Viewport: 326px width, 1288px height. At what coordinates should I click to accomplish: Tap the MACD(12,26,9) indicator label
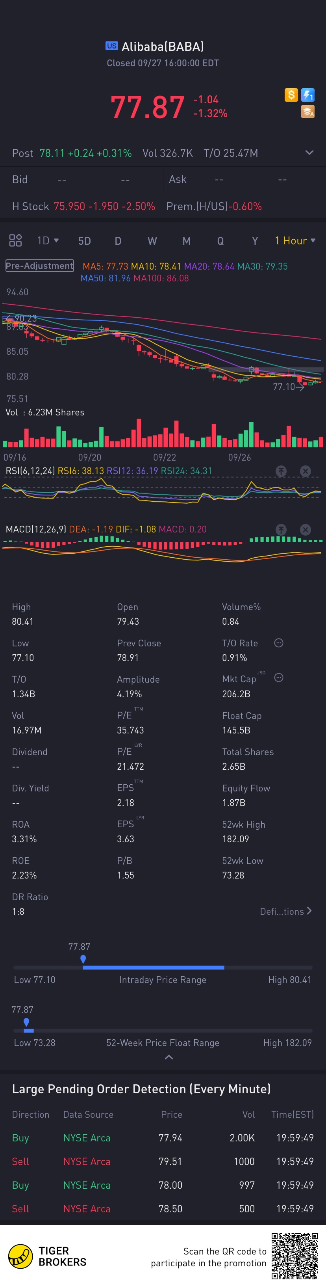[36, 529]
